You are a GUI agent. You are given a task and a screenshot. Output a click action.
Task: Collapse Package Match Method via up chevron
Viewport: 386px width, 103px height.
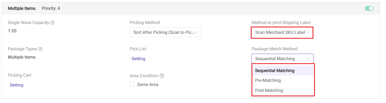click(308, 59)
